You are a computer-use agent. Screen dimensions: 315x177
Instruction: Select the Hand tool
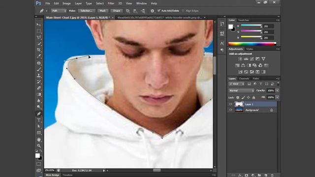(39, 140)
